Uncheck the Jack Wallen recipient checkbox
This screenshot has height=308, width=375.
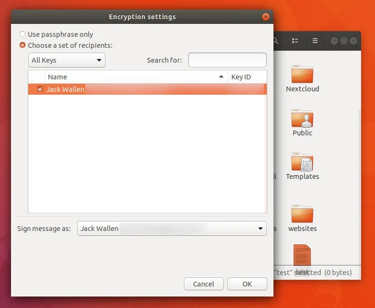(40, 89)
